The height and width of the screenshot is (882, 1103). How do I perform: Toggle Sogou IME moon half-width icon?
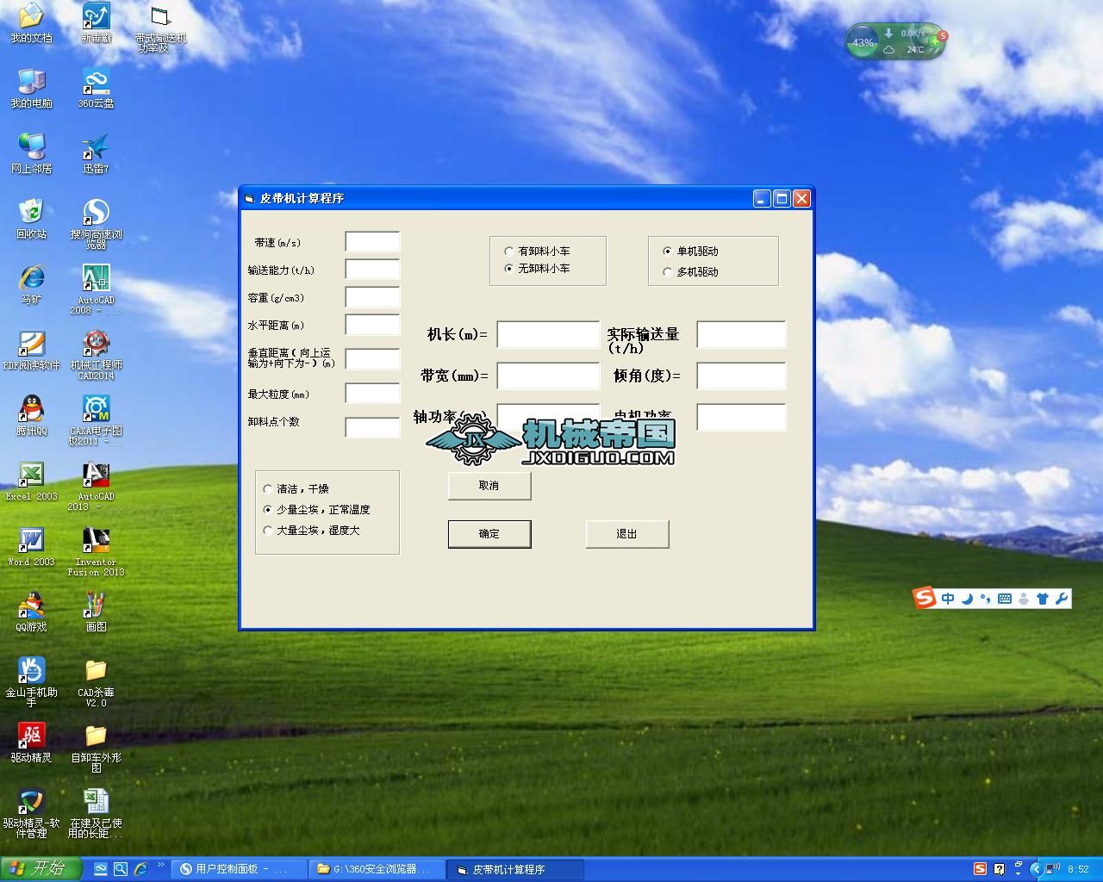point(967,599)
